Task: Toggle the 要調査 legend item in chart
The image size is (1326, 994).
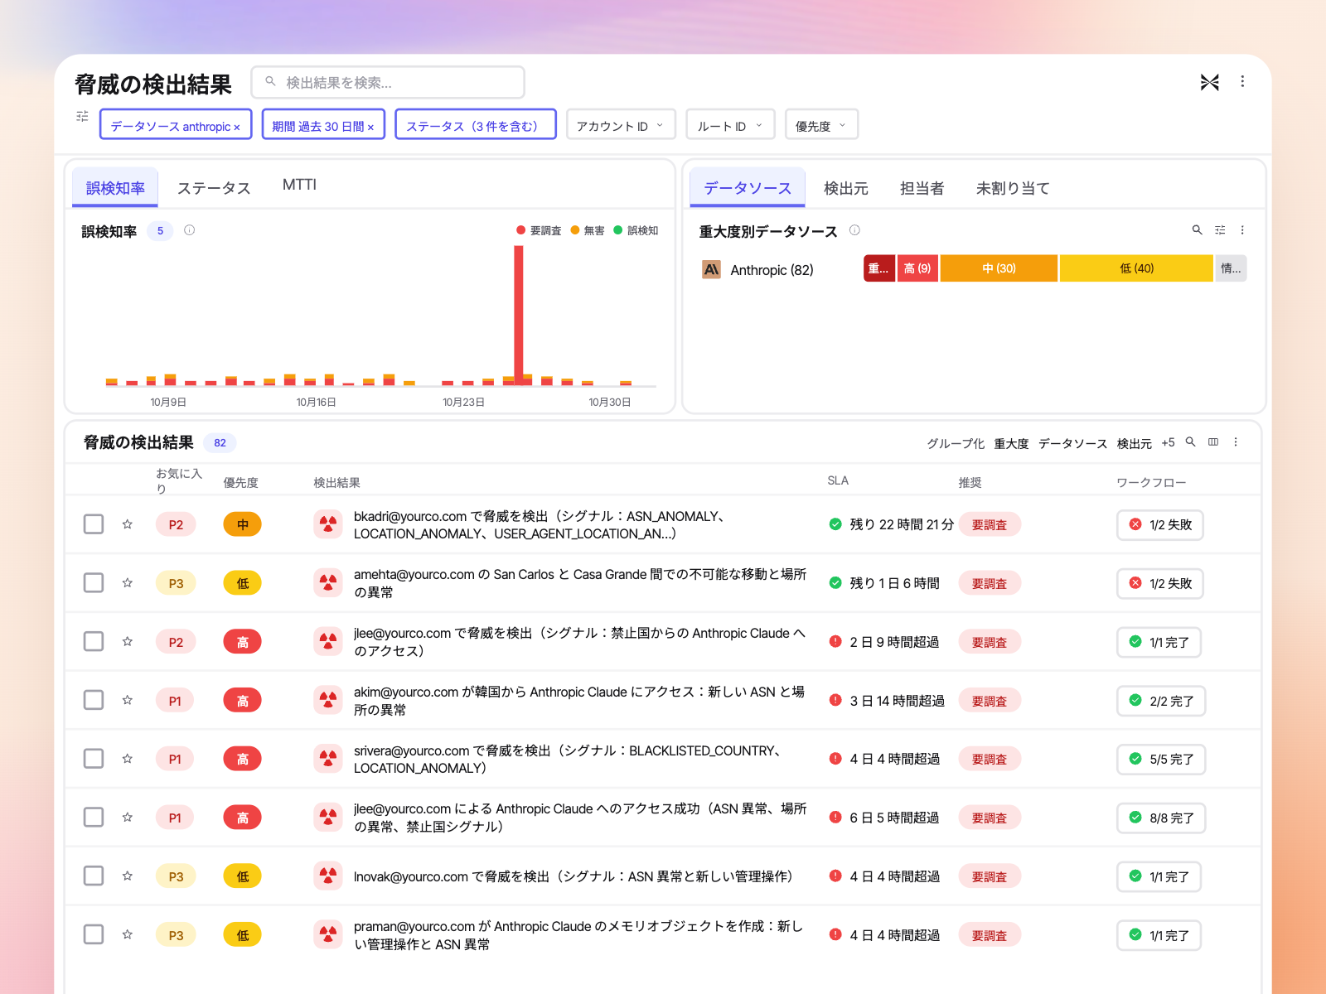Action: [539, 230]
